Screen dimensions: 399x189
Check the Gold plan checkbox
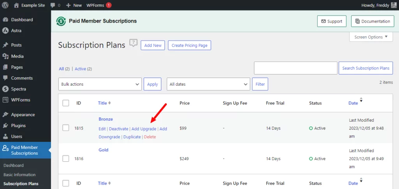click(65, 159)
